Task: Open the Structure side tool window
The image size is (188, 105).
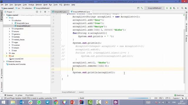Action: pyautogui.click(x=1, y=87)
